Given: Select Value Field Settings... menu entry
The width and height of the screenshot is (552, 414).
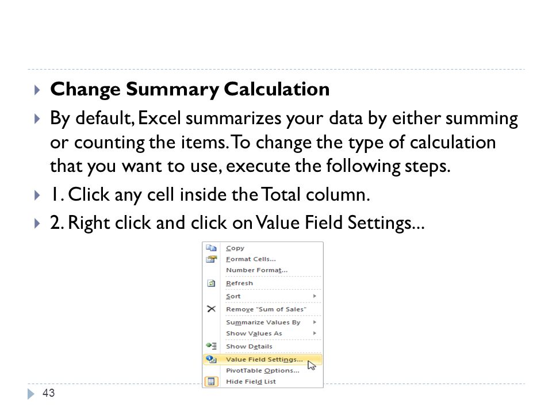Looking at the screenshot, I should tap(263, 359).
